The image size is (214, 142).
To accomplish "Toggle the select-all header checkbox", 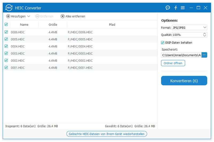I will click(6, 25).
